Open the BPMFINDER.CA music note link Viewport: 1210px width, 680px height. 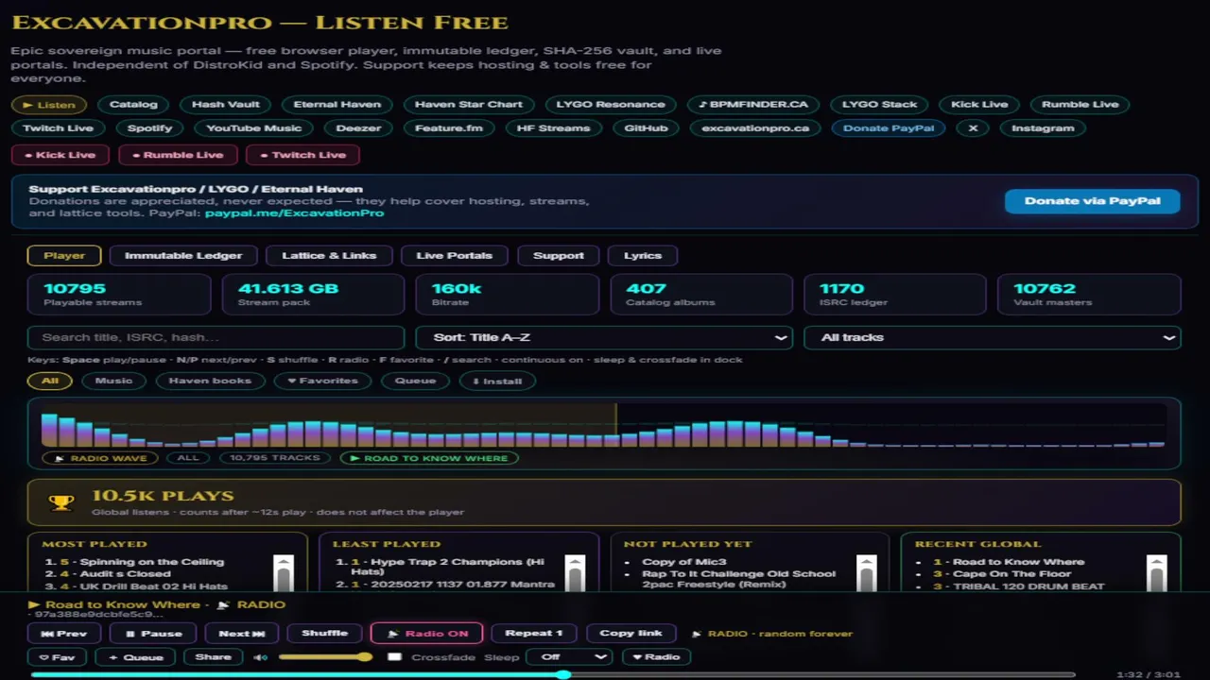click(x=752, y=105)
